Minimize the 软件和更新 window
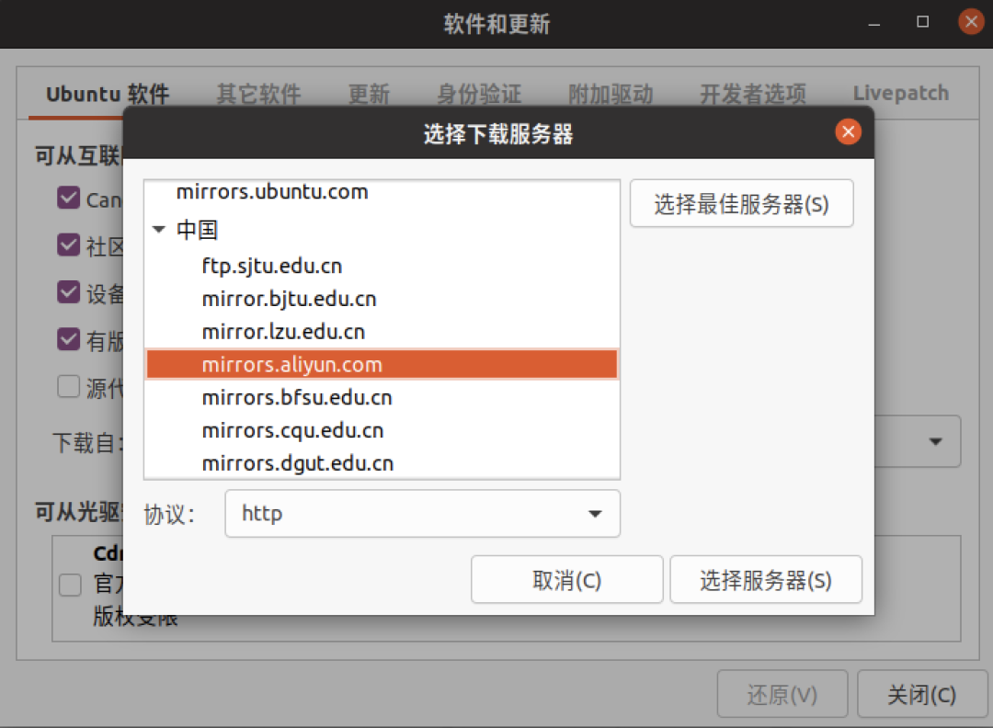The width and height of the screenshot is (993, 728). (x=874, y=23)
